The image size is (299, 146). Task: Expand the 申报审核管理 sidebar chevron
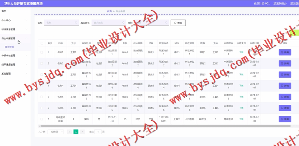[x=26, y=56]
